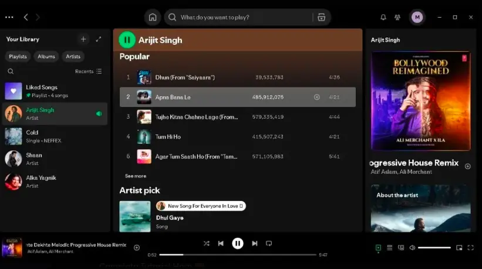Open Liked Songs playlist
The height and width of the screenshot is (269, 482).
55,91
